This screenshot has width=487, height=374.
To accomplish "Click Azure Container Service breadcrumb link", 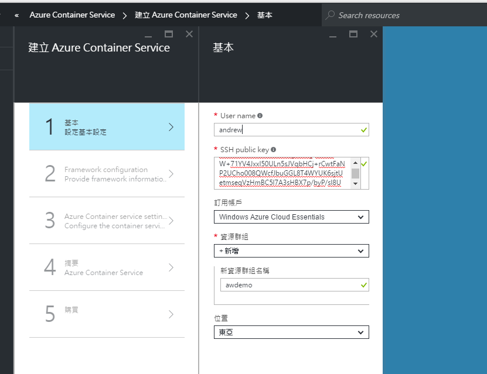I will tap(71, 16).
